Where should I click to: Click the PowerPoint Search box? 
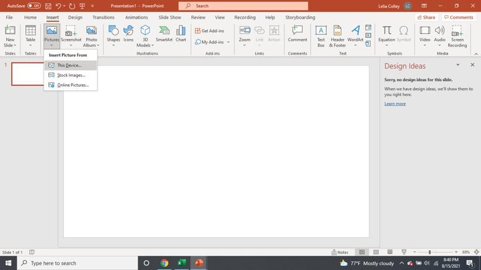coord(243,6)
